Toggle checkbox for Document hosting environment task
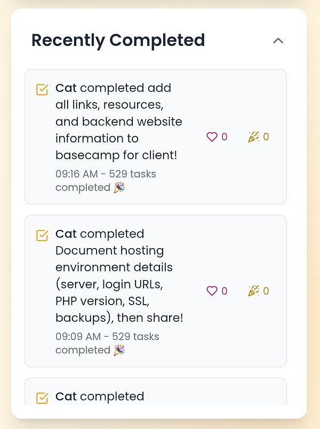 tap(42, 235)
